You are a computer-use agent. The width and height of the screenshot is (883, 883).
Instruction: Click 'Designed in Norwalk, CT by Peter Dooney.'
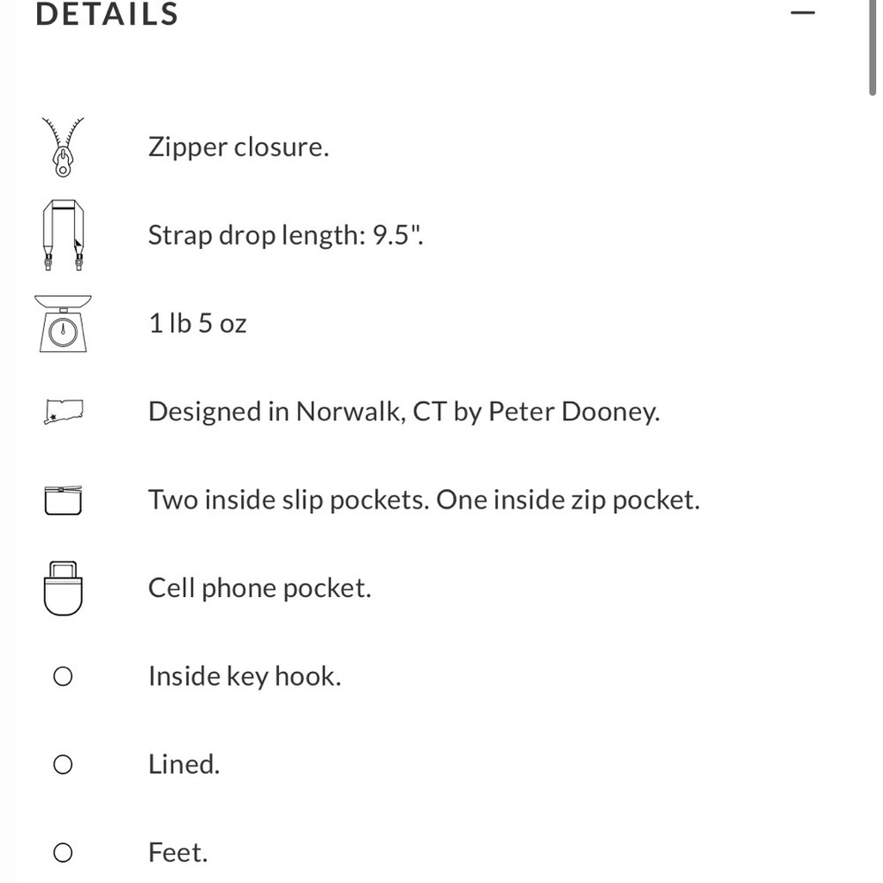[404, 411]
